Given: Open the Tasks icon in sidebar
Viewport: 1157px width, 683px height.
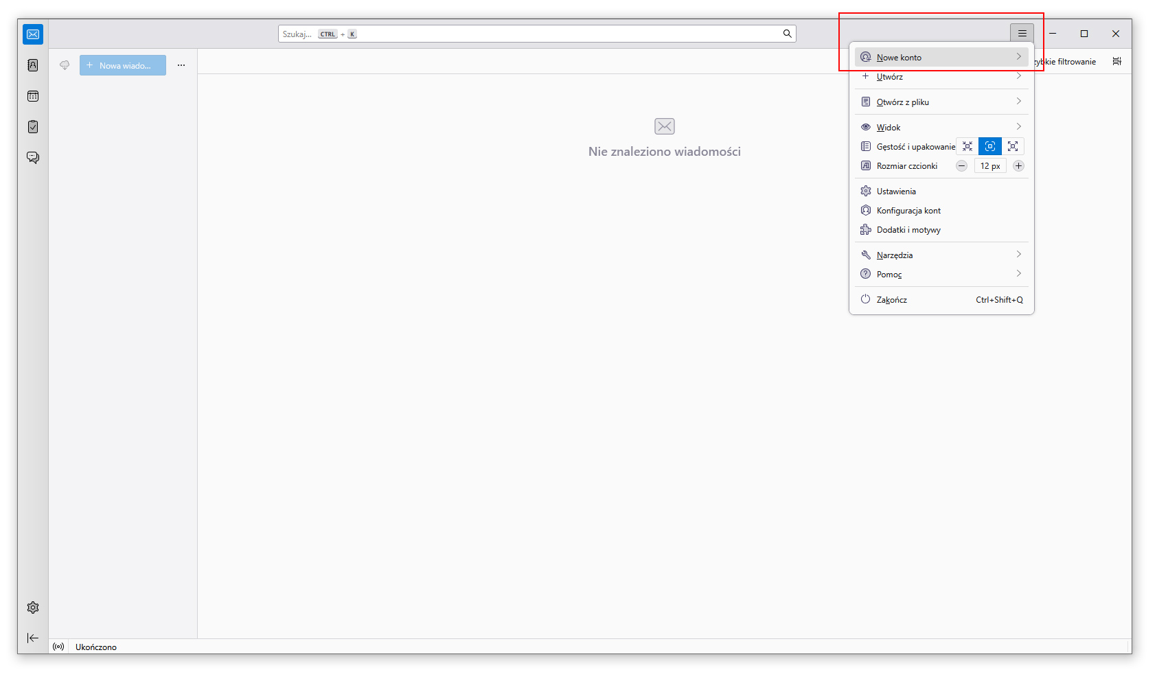Looking at the screenshot, I should pyautogui.click(x=33, y=127).
